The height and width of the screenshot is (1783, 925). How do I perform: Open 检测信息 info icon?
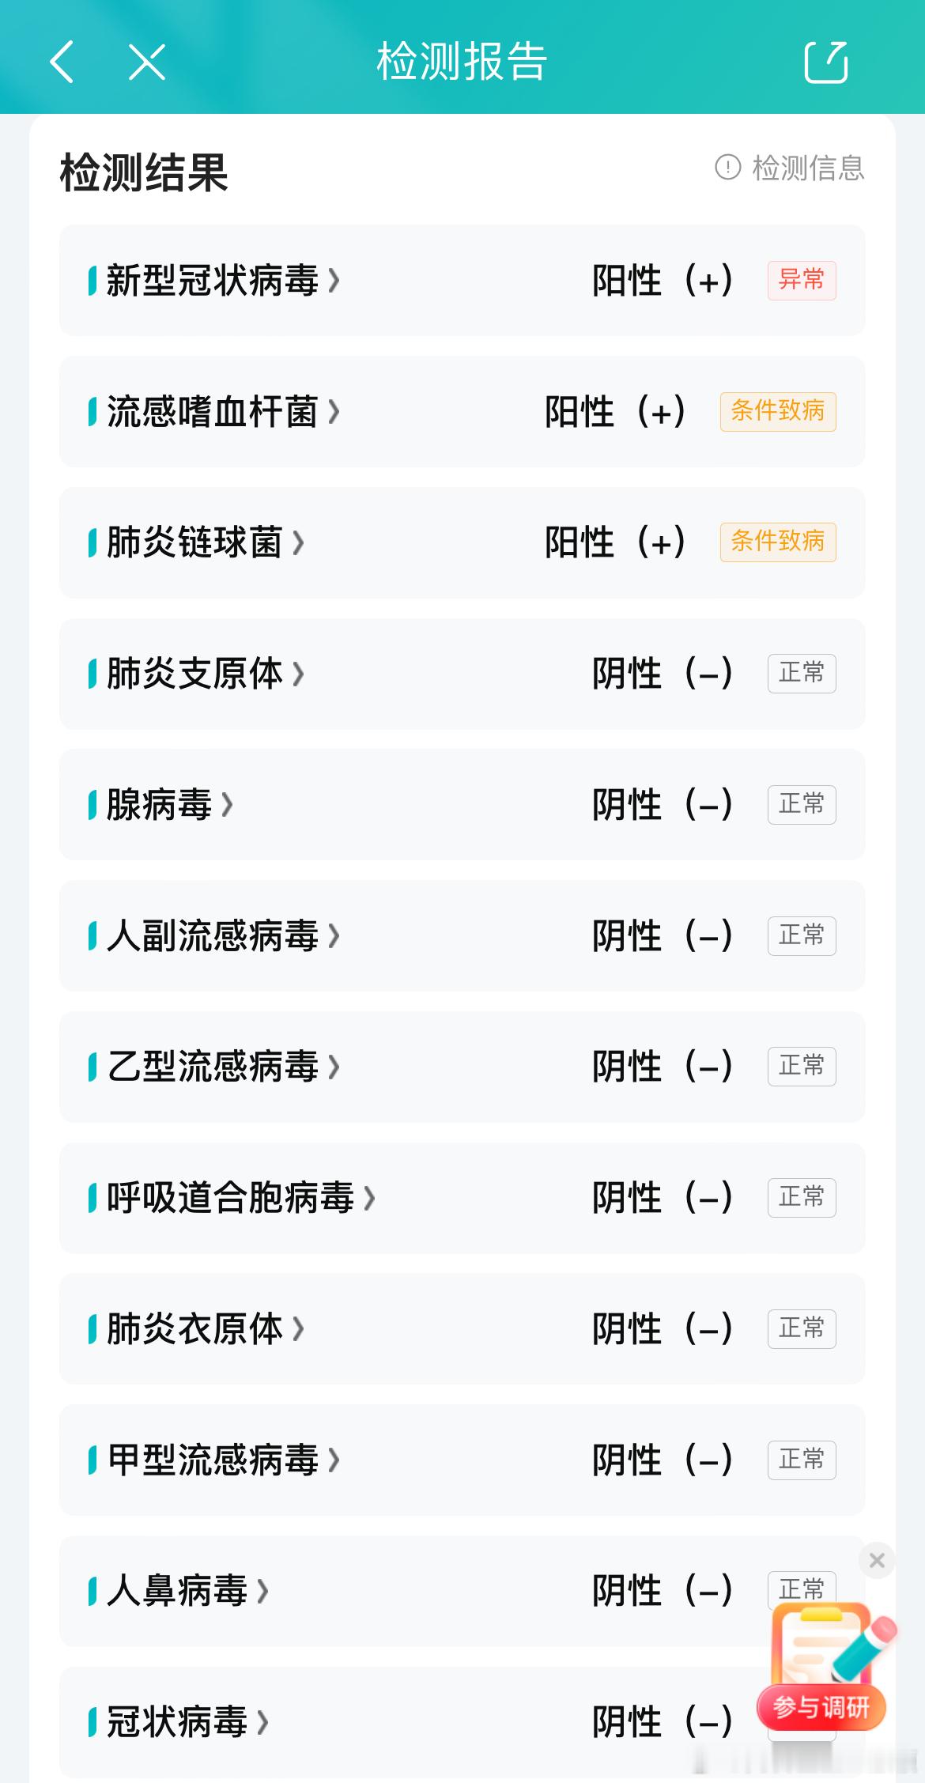click(727, 168)
